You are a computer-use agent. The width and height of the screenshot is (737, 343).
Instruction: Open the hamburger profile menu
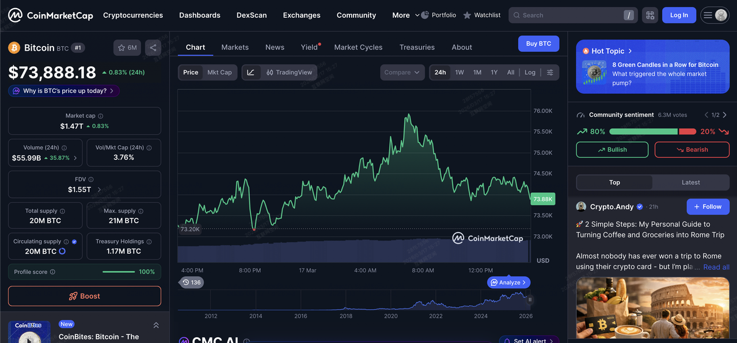point(715,16)
